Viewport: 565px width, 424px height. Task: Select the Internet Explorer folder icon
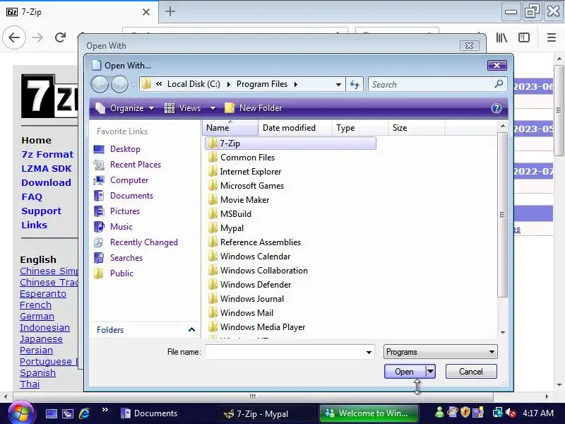213,171
